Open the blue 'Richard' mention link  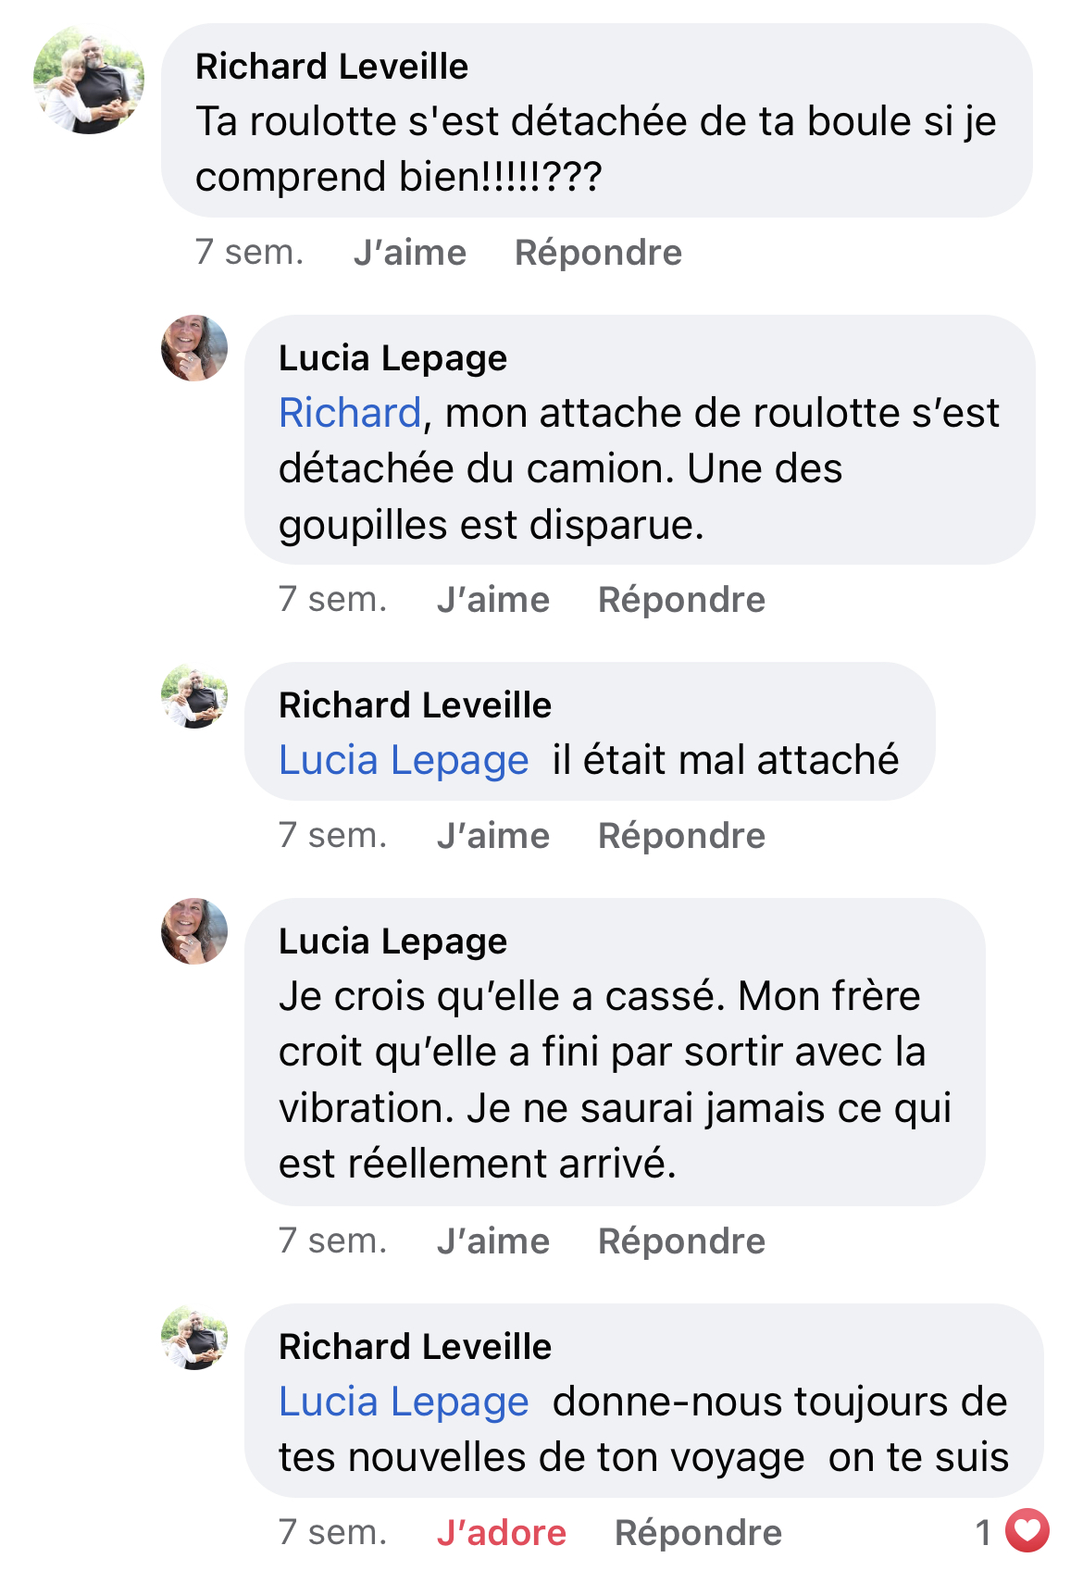(350, 413)
